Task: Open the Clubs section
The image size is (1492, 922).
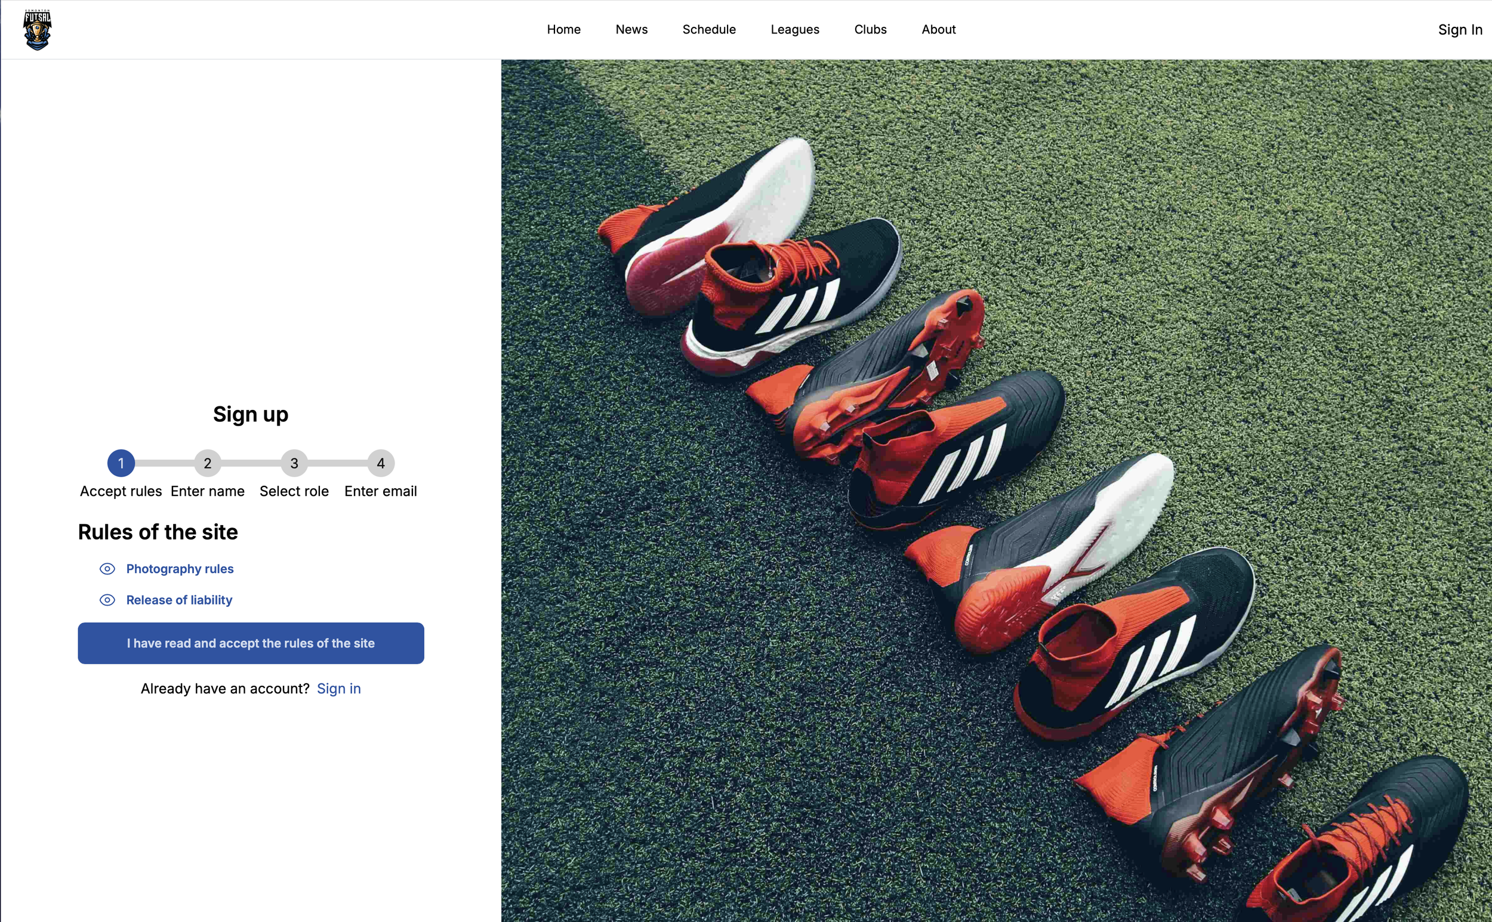Action: pyautogui.click(x=870, y=29)
